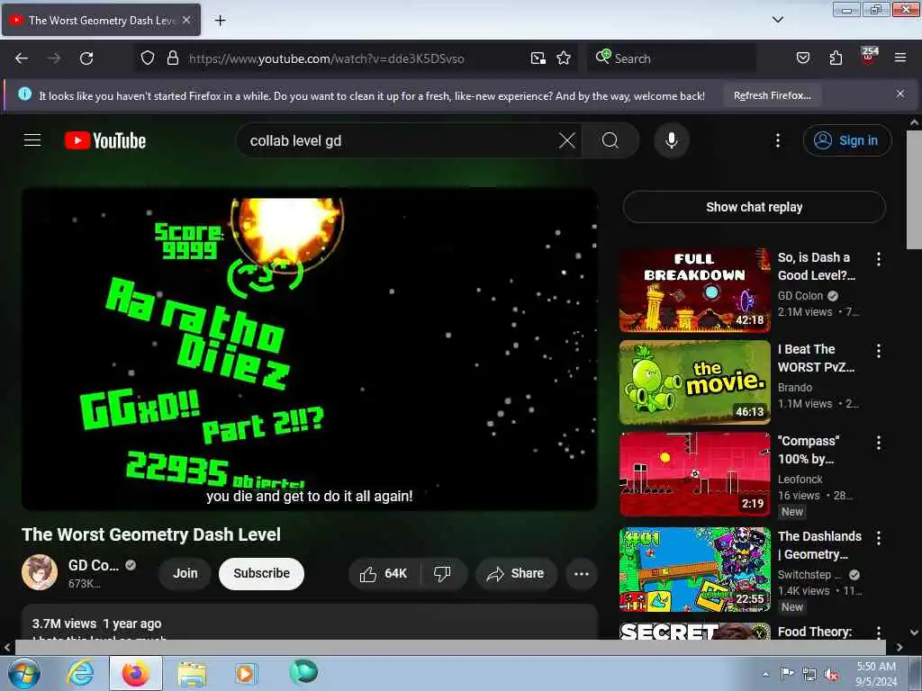
Task: Open the 'So, is Dash a Good Level' thumbnail
Action: click(695, 291)
